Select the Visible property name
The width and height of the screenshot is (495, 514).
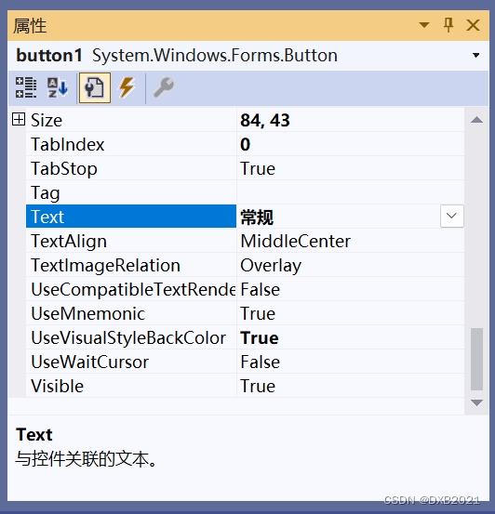point(57,386)
